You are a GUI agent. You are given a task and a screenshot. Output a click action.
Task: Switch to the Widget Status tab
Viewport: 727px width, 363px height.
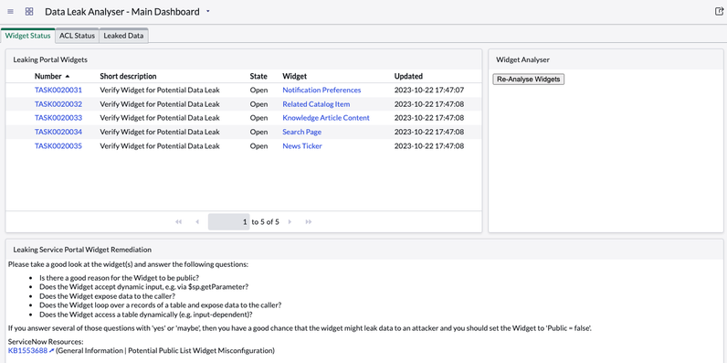27,36
